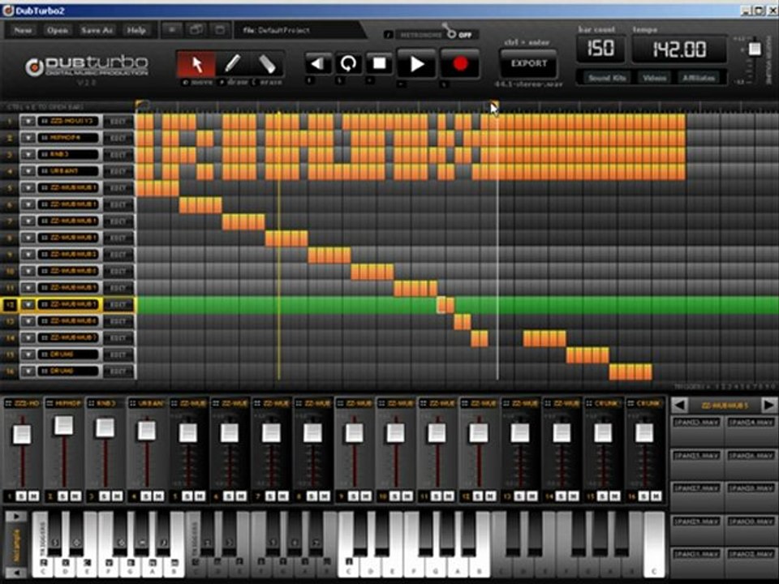This screenshot has width=779, height=584.
Task: Click the sound kit name ZZ-MUBMUB5
Action: [724, 406]
